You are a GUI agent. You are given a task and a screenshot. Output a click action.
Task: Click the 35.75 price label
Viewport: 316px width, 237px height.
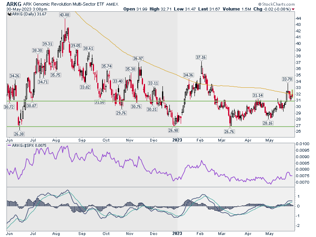(x=56, y=75)
